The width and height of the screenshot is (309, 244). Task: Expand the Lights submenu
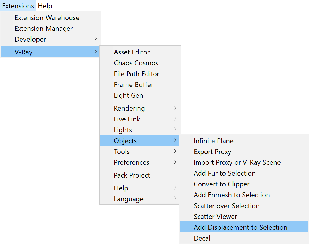[140, 130]
